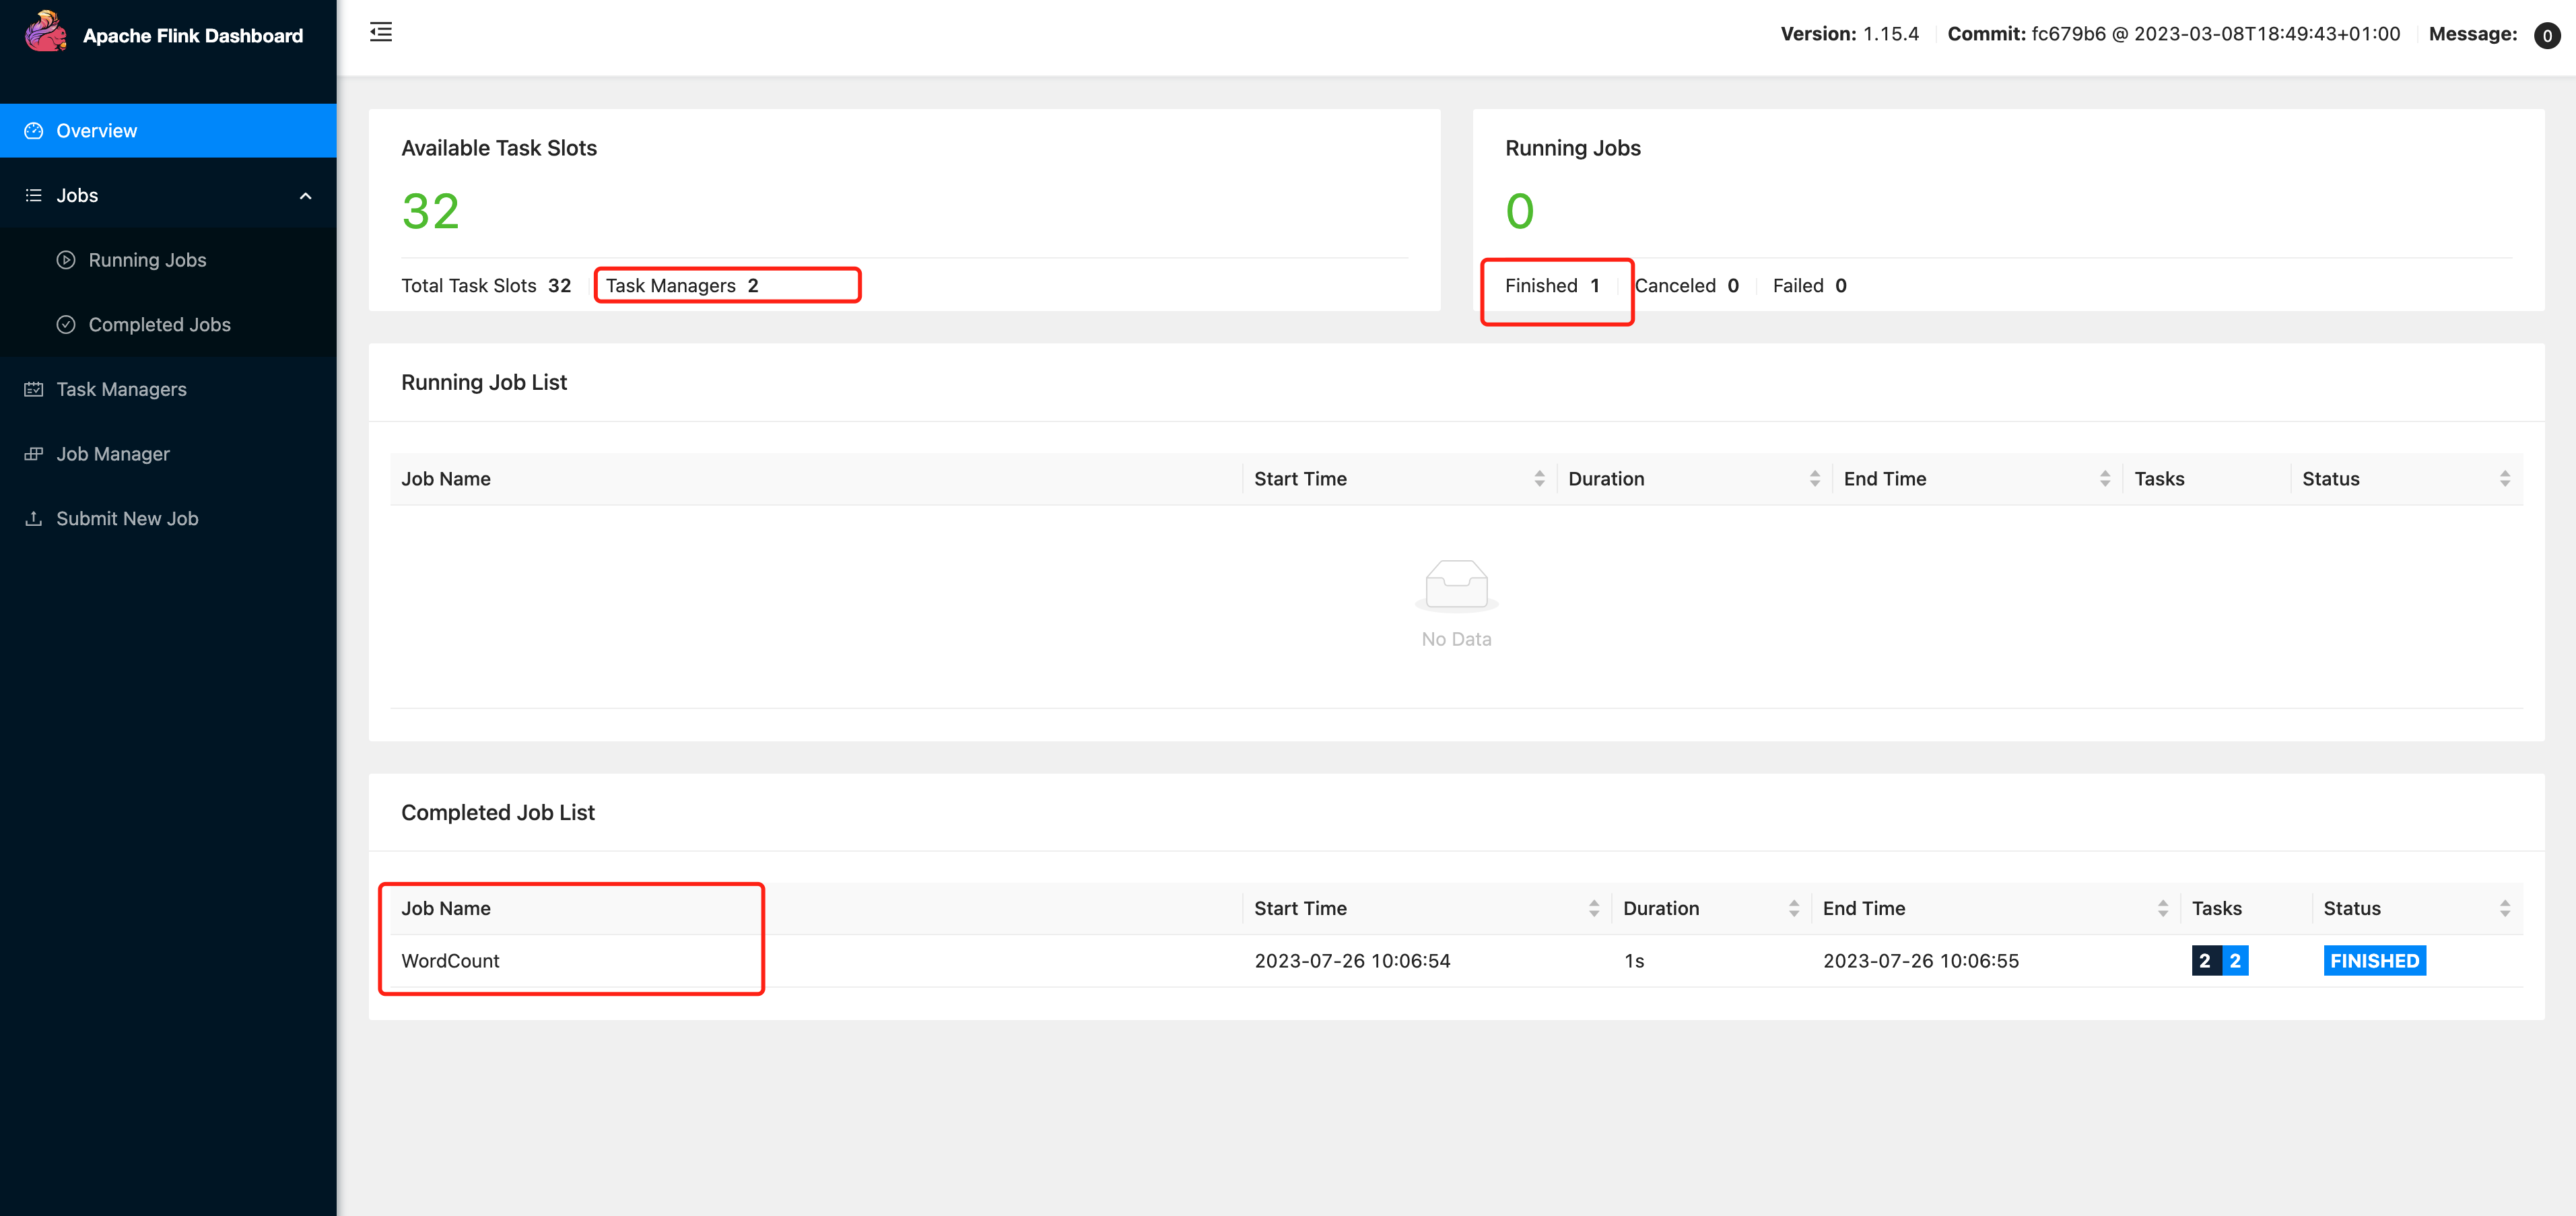Click the Submit New Job upload icon

tap(34, 518)
